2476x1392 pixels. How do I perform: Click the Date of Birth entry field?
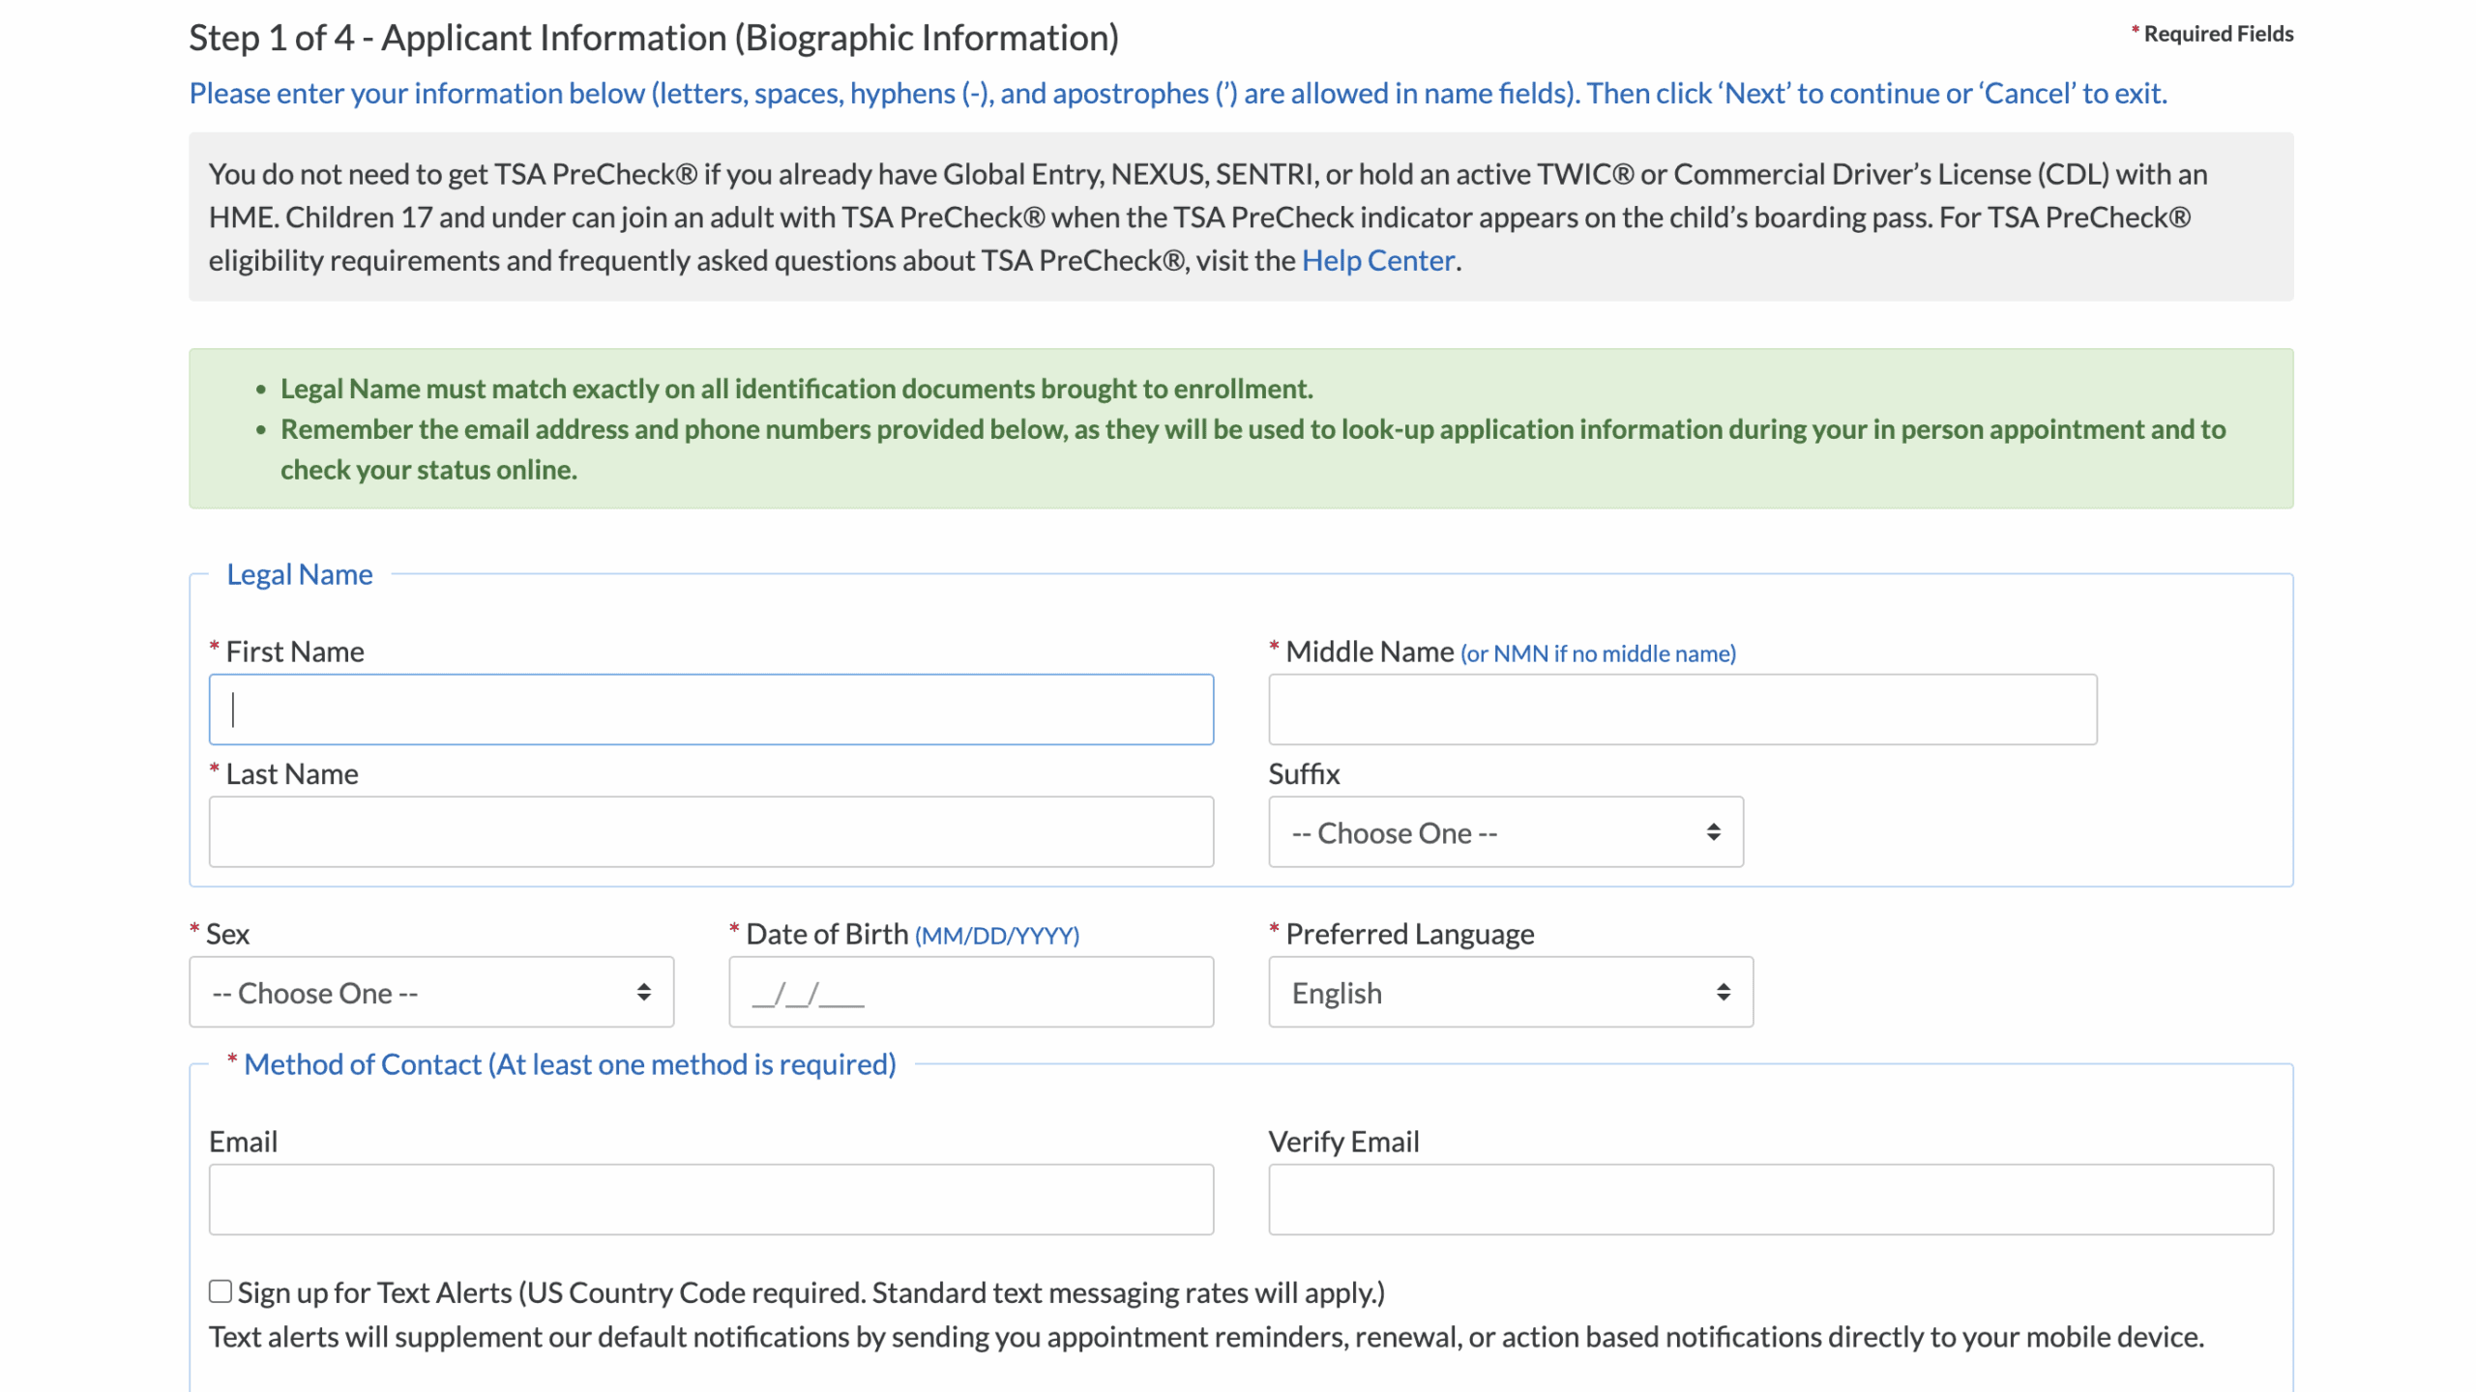[x=970, y=992]
